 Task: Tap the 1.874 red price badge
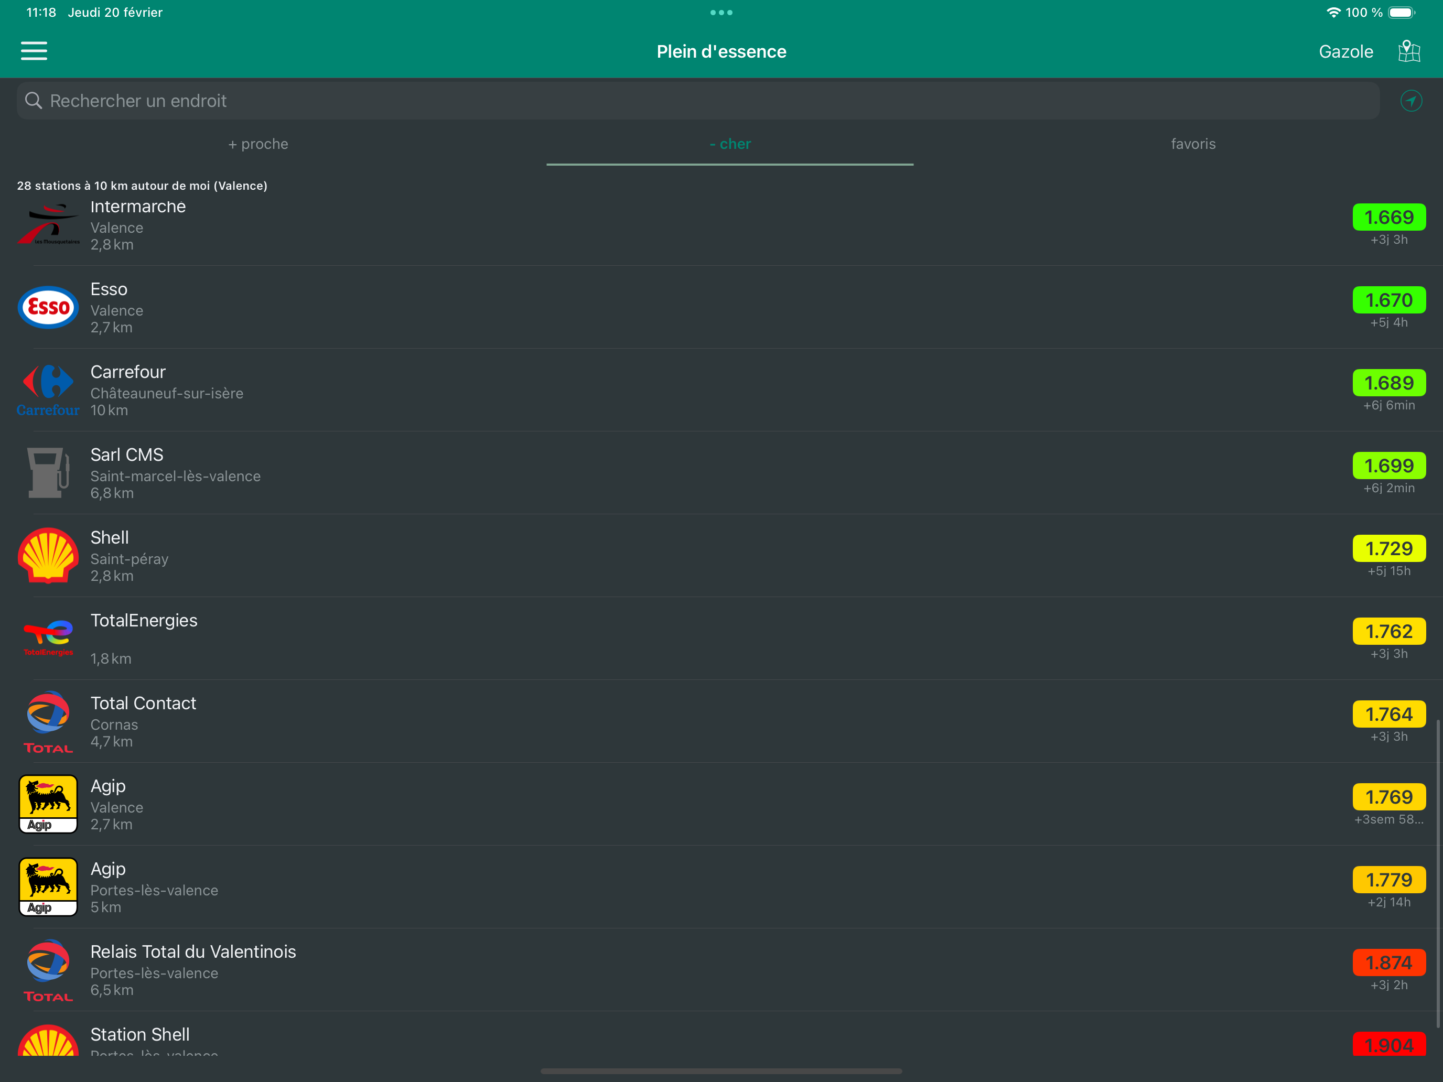1389,962
